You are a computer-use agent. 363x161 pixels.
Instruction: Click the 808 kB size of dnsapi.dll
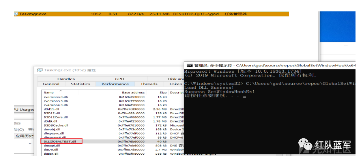(x=161, y=146)
